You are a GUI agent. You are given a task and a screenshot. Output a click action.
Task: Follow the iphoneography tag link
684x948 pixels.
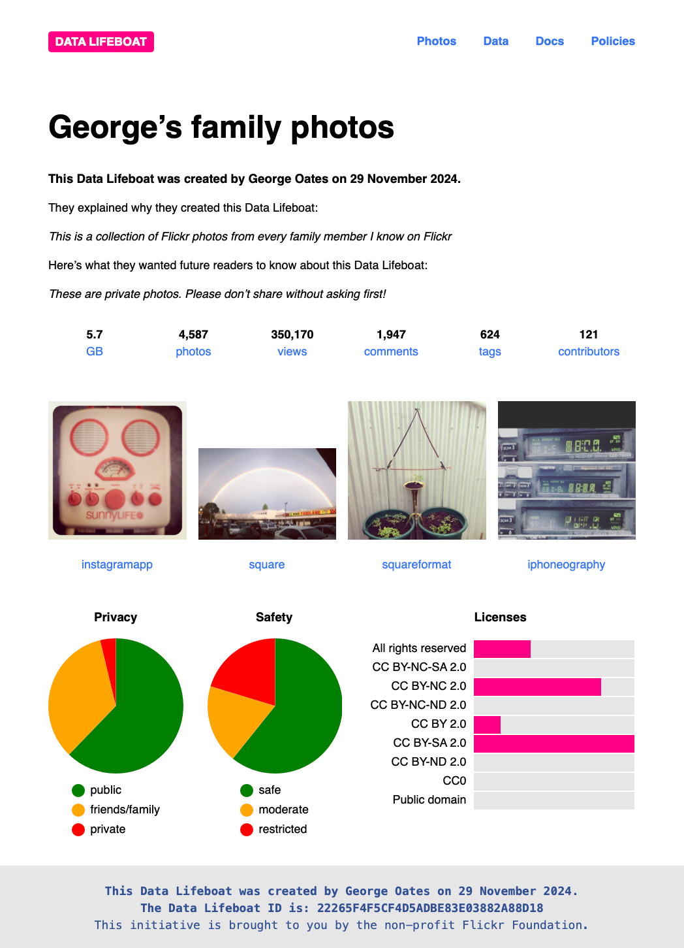coord(567,564)
